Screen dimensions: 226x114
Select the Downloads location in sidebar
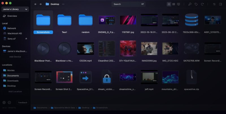[x=13, y=81]
